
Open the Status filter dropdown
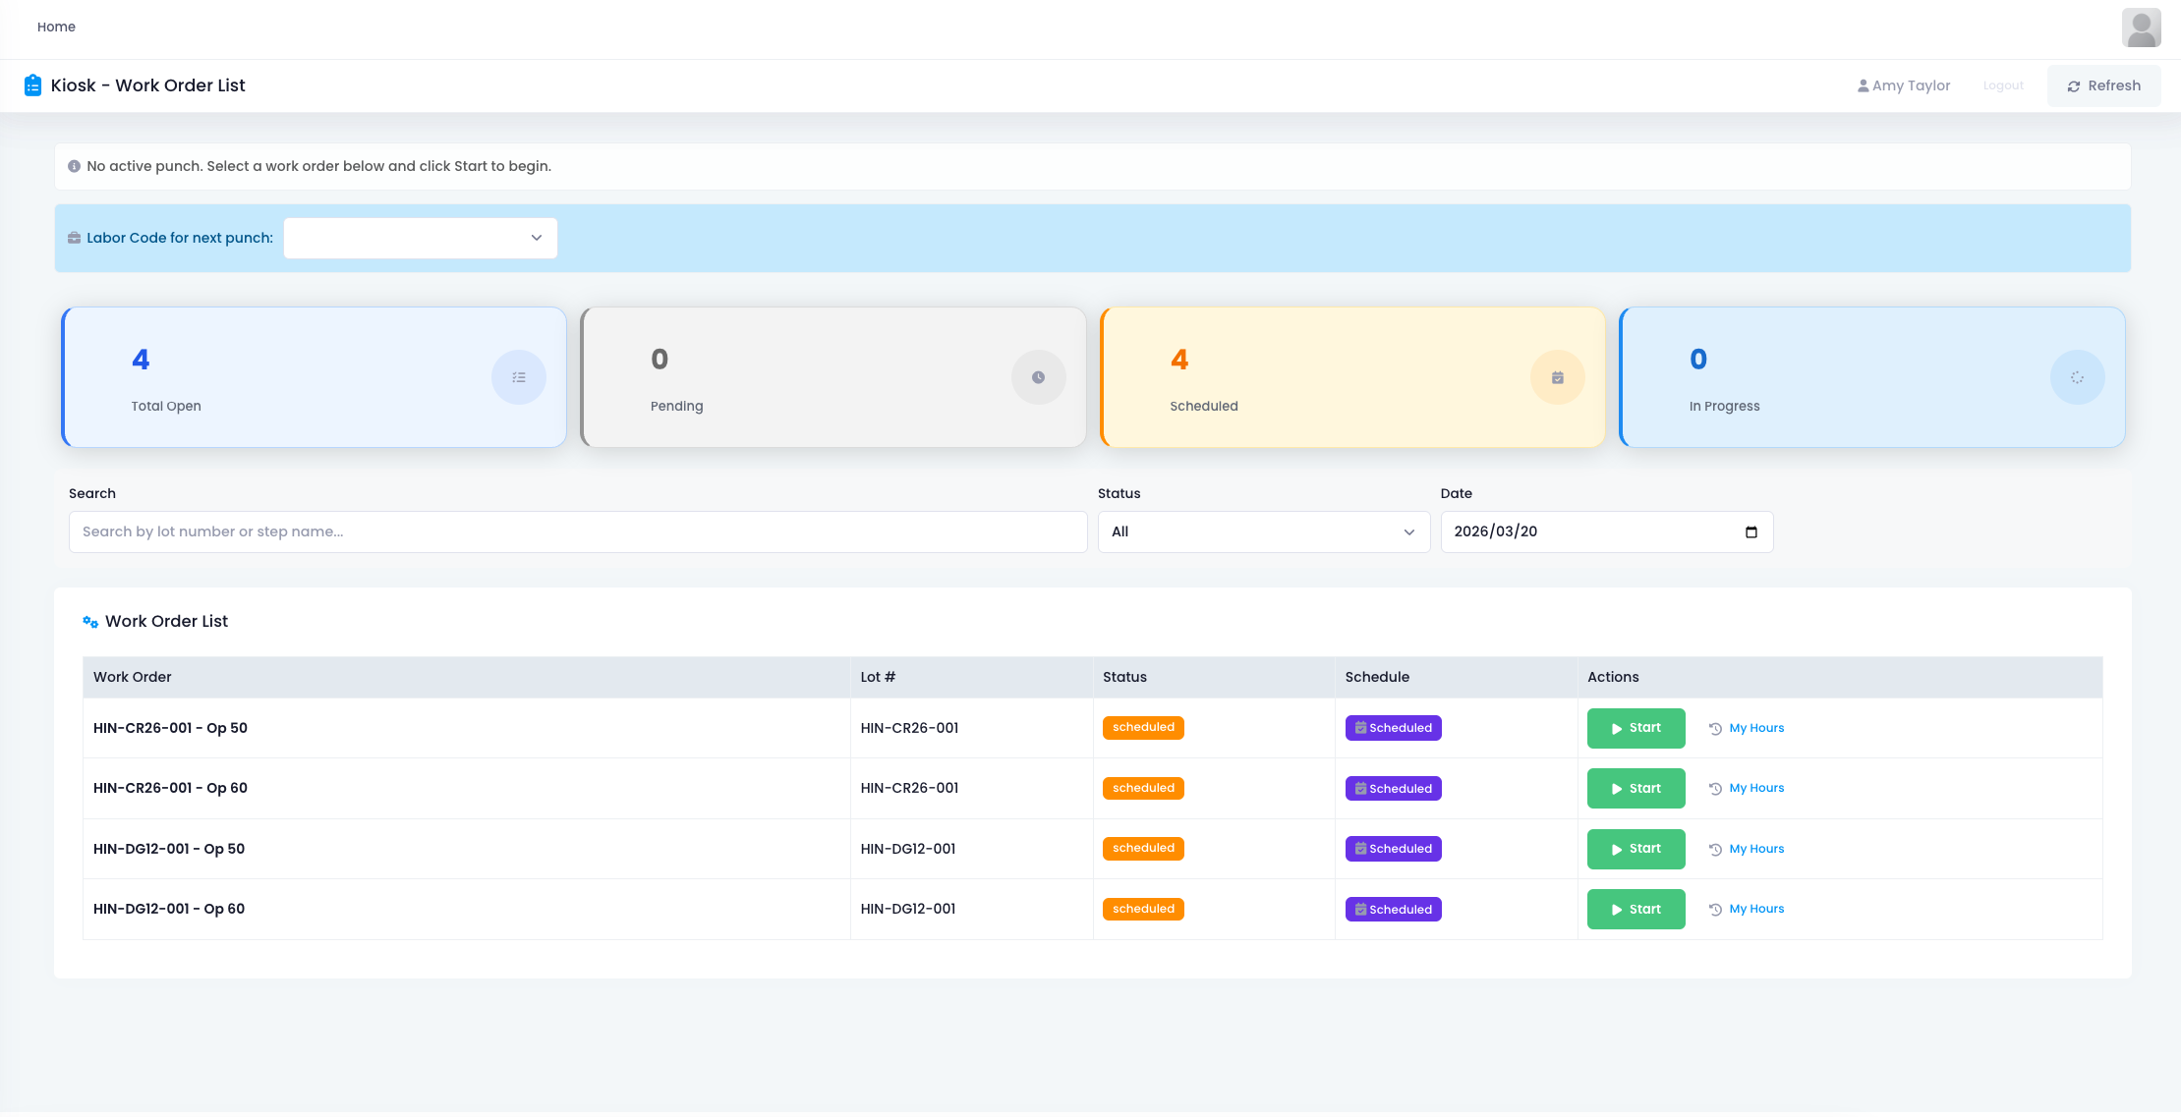1263,531
